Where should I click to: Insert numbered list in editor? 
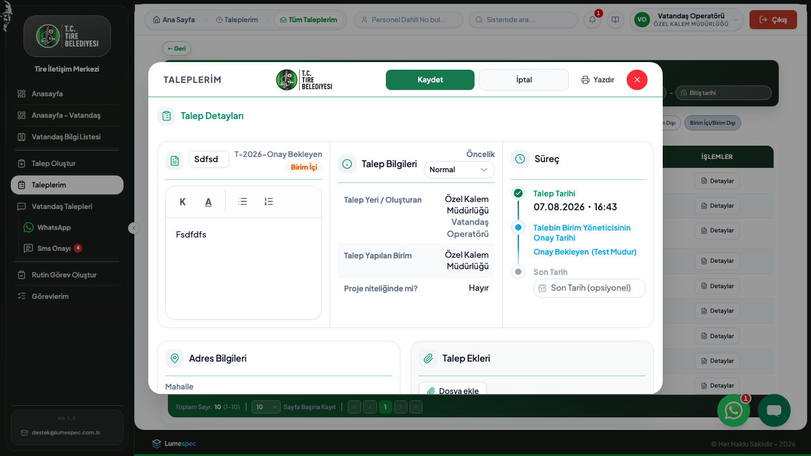(269, 201)
